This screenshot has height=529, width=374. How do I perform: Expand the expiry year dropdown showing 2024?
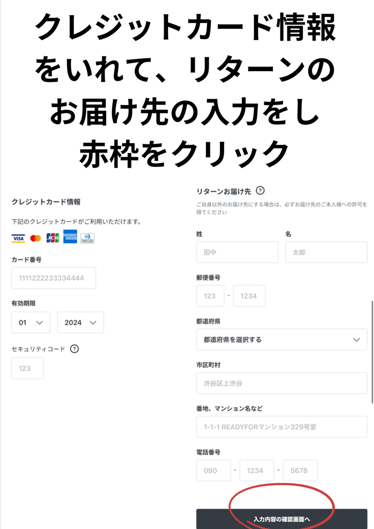pyautogui.click(x=80, y=323)
